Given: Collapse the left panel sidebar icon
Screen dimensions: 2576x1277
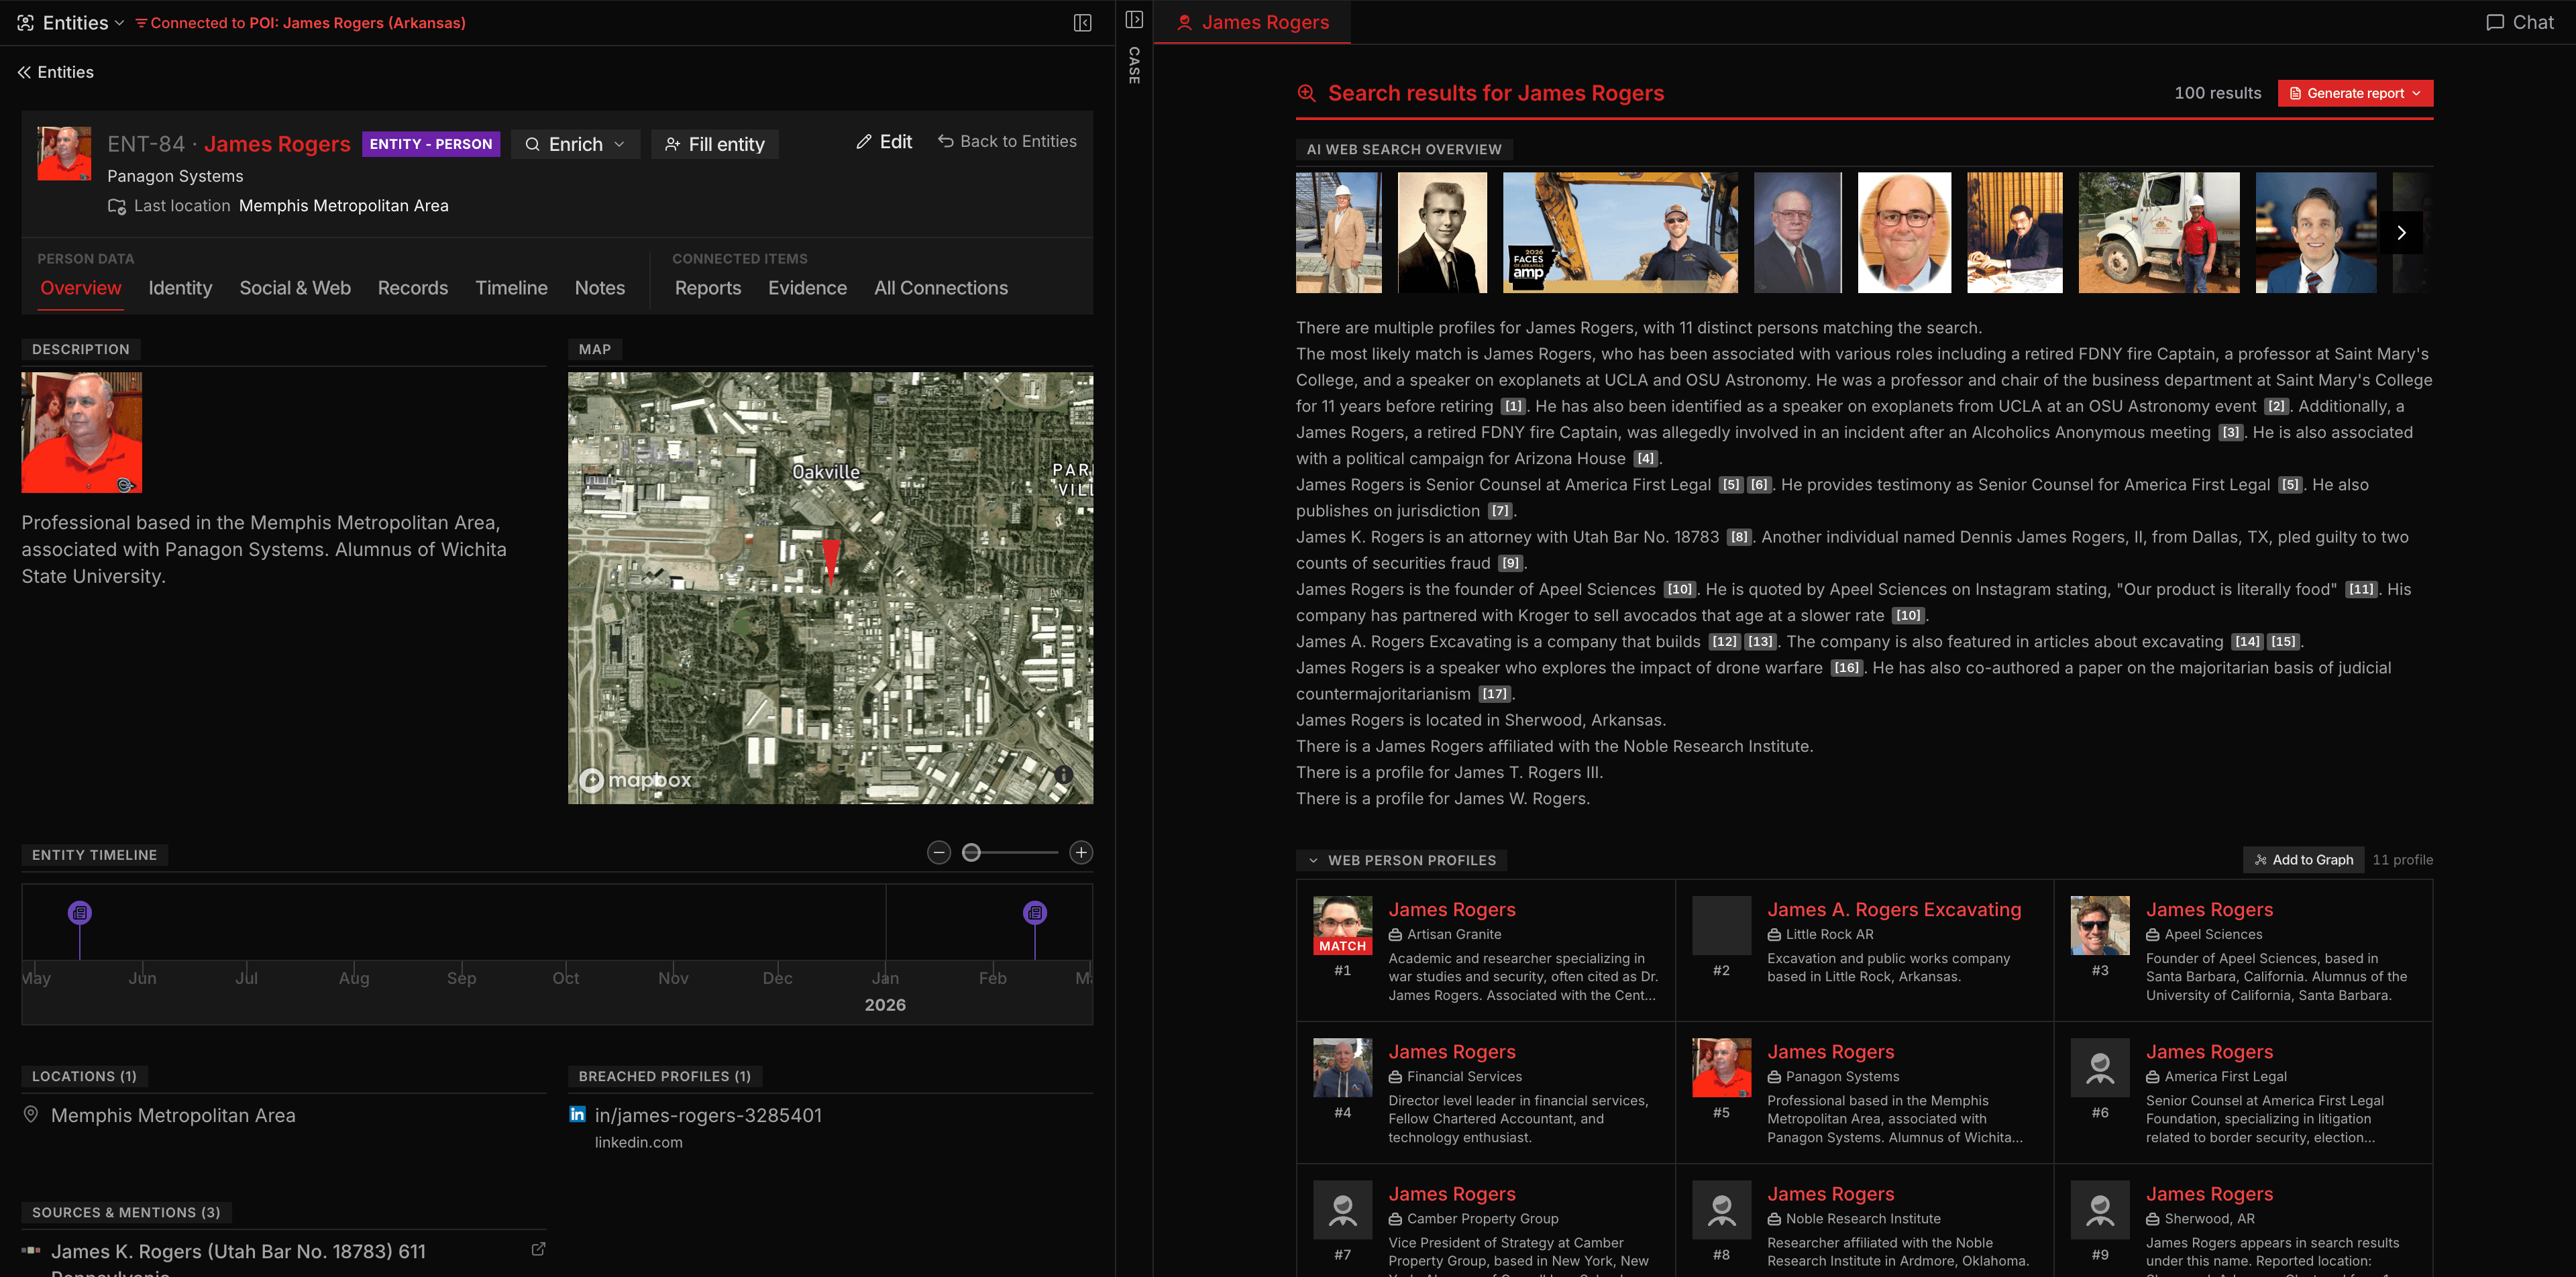Looking at the screenshot, I should pyautogui.click(x=1082, y=23).
